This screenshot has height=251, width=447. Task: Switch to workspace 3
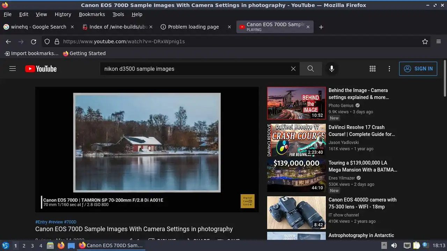32,245
